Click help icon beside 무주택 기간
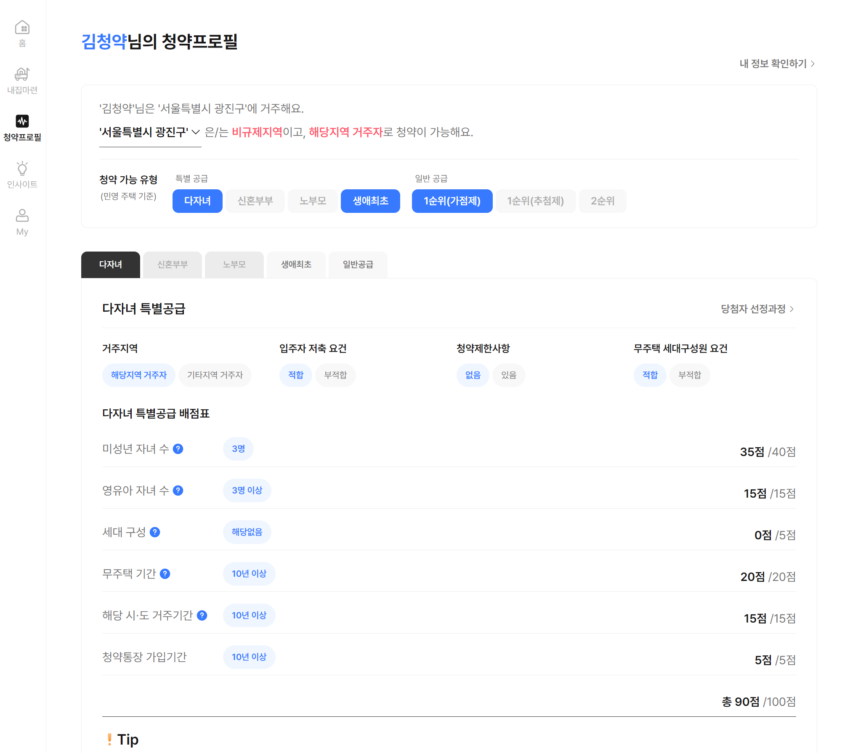The height and width of the screenshot is (753, 850). pyautogui.click(x=165, y=574)
